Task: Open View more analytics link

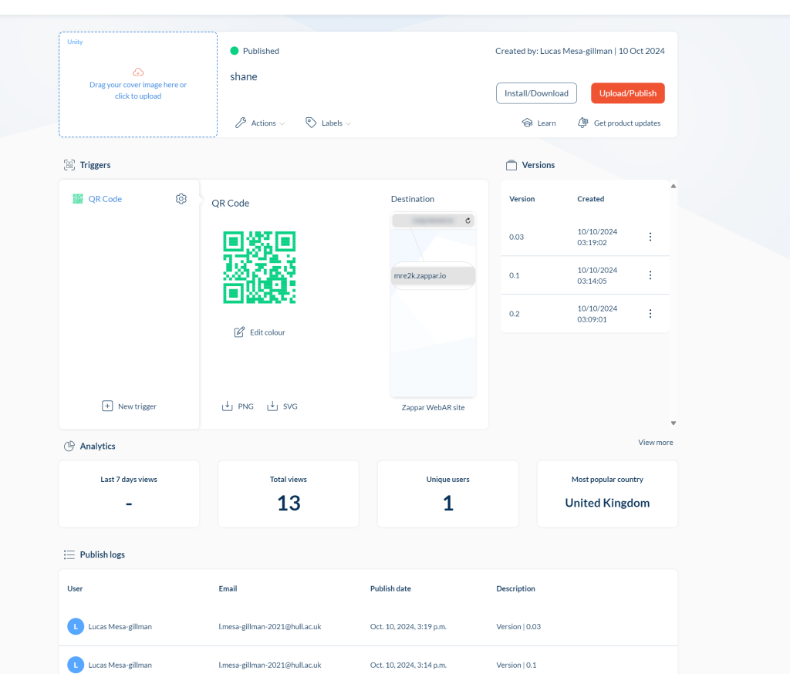Action: coord(655,443)
